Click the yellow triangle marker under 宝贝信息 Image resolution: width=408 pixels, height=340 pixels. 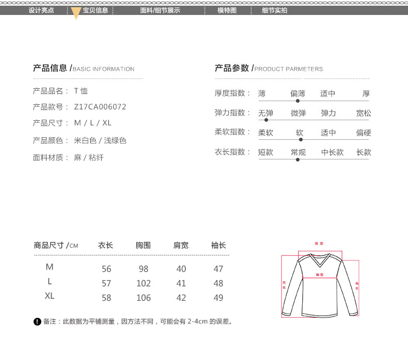pyautogui.click(x=76, y=15)
